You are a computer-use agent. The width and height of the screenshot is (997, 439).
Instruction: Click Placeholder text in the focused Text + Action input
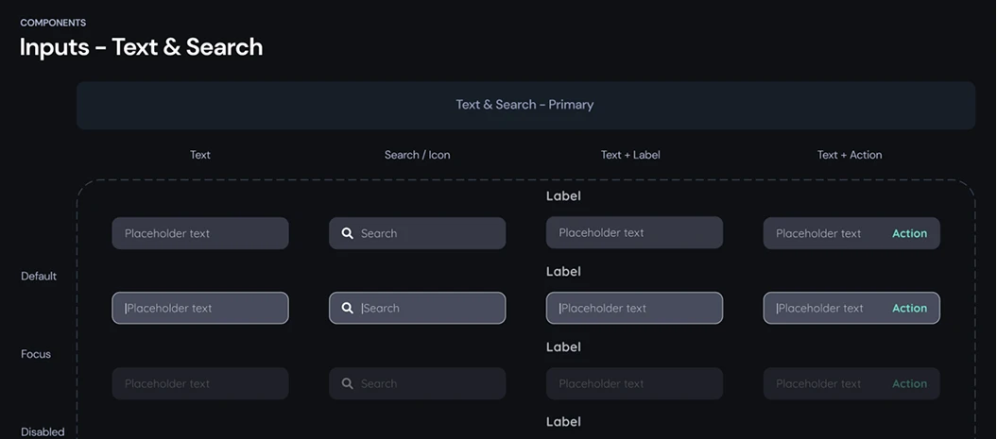[x=820, y=308]
